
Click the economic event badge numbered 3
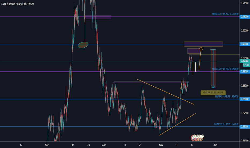coord(200,136)
